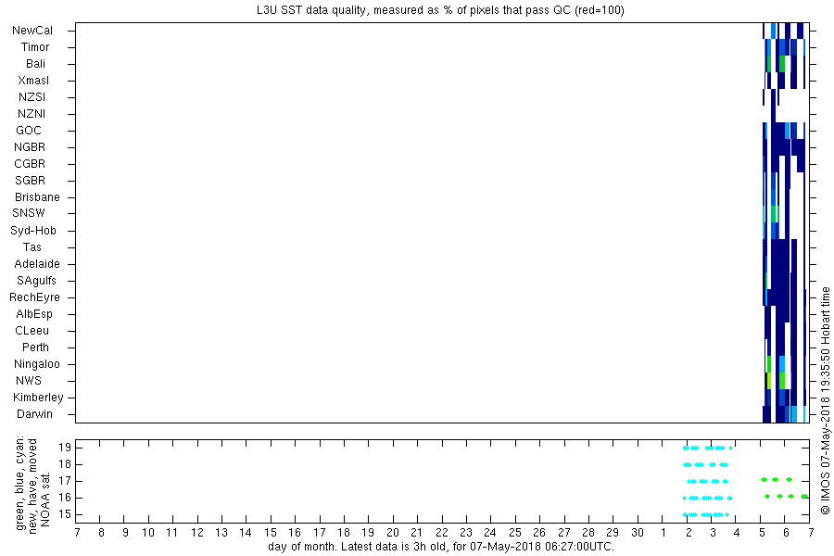Click day 28 on the x-axis
This screenshot has height=556, width=834.
(588, 533)
